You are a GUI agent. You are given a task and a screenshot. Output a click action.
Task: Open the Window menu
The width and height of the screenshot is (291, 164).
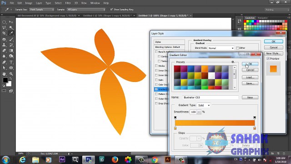[x=95, y=3]
